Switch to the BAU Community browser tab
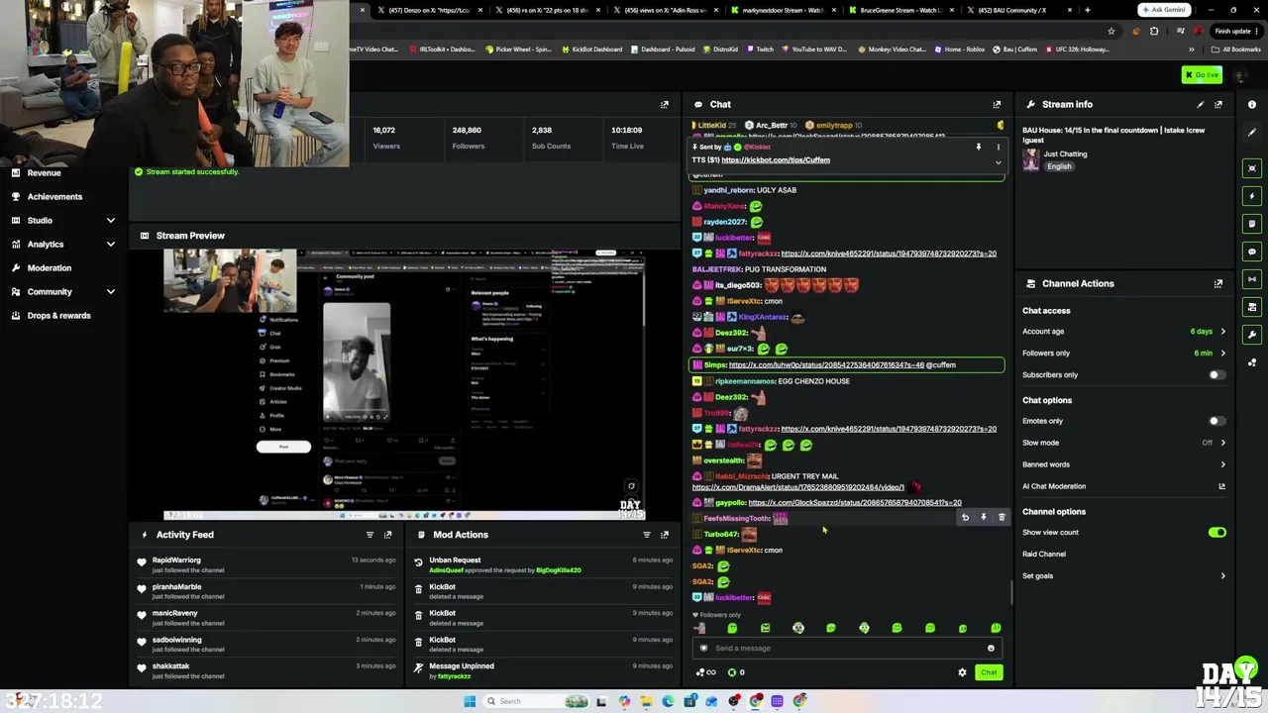Image resolution: width=1268 pixels, height=713 pixels. pyautogui.click(x=1019, y=11)
